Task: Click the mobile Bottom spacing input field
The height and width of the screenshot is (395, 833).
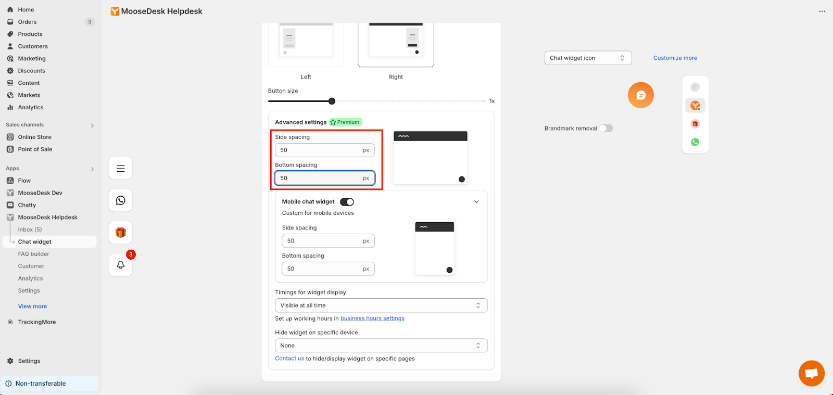Action: pos(328,269)
